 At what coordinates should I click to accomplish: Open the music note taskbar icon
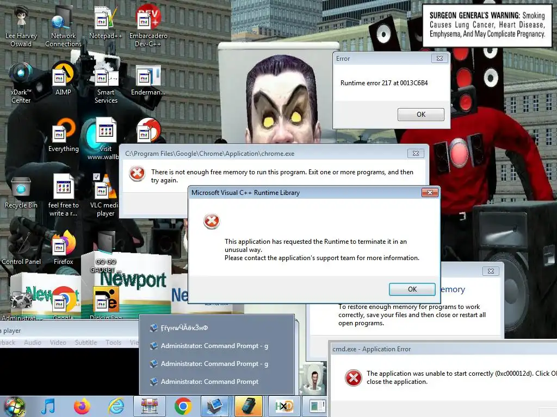point(48,406)
